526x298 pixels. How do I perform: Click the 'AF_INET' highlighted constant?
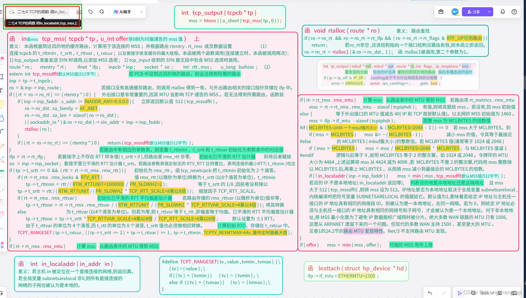point(89,108)
